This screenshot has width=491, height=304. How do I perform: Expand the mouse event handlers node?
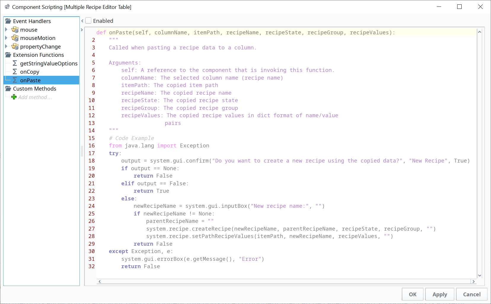(6, 30)
